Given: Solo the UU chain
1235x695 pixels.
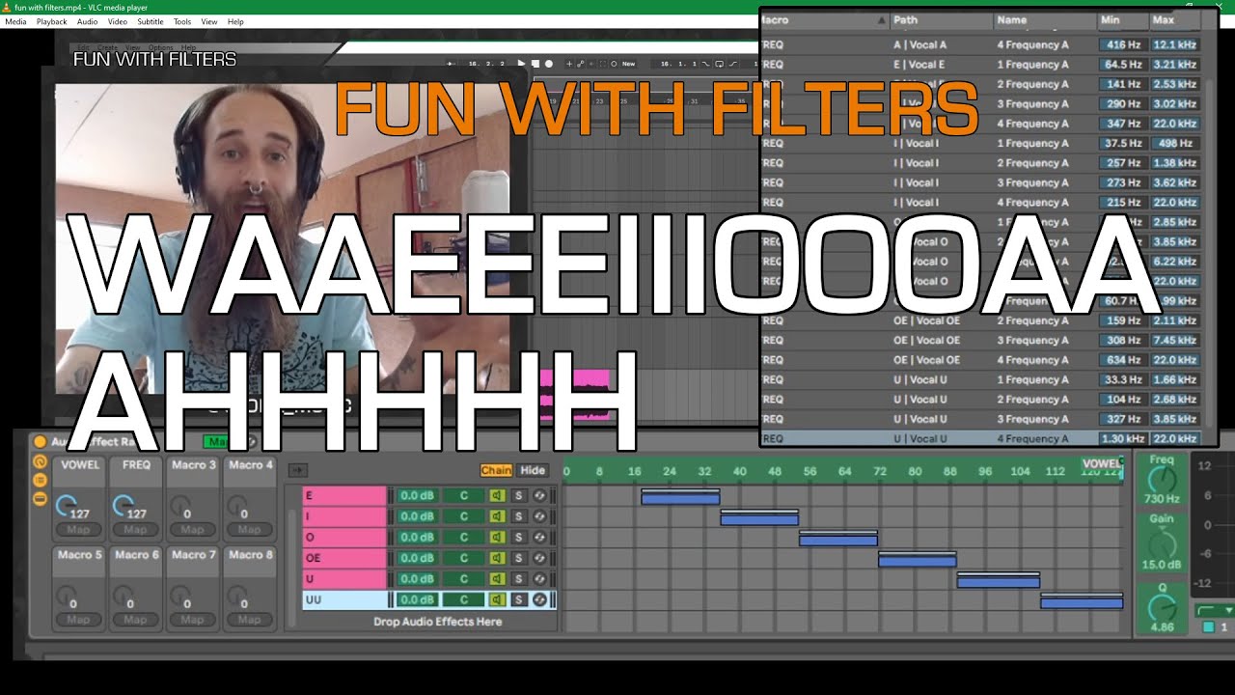Looking at the screenshot, I should tap(519, 599).
